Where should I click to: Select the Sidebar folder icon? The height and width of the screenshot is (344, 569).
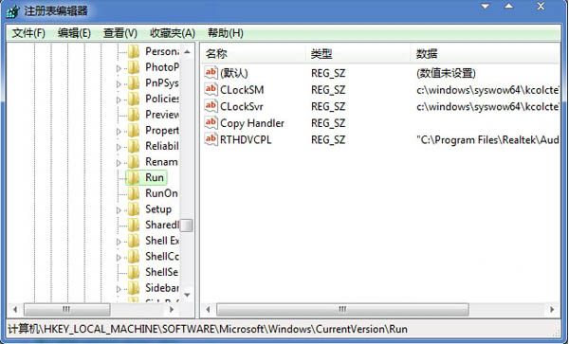[134, 288]
